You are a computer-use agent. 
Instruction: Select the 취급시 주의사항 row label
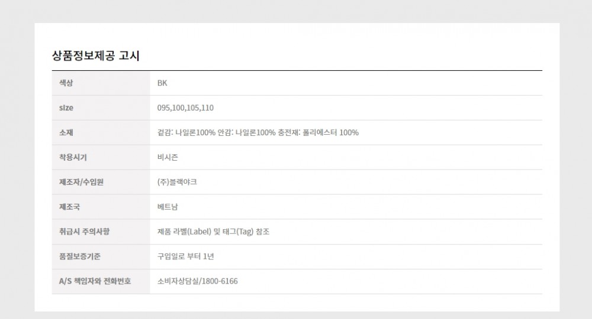tap(84, 232)
